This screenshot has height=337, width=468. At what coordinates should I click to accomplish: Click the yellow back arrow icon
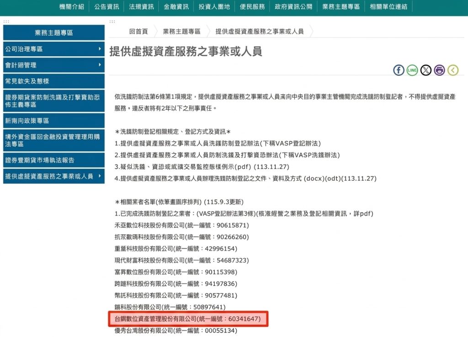click(453, 70)
